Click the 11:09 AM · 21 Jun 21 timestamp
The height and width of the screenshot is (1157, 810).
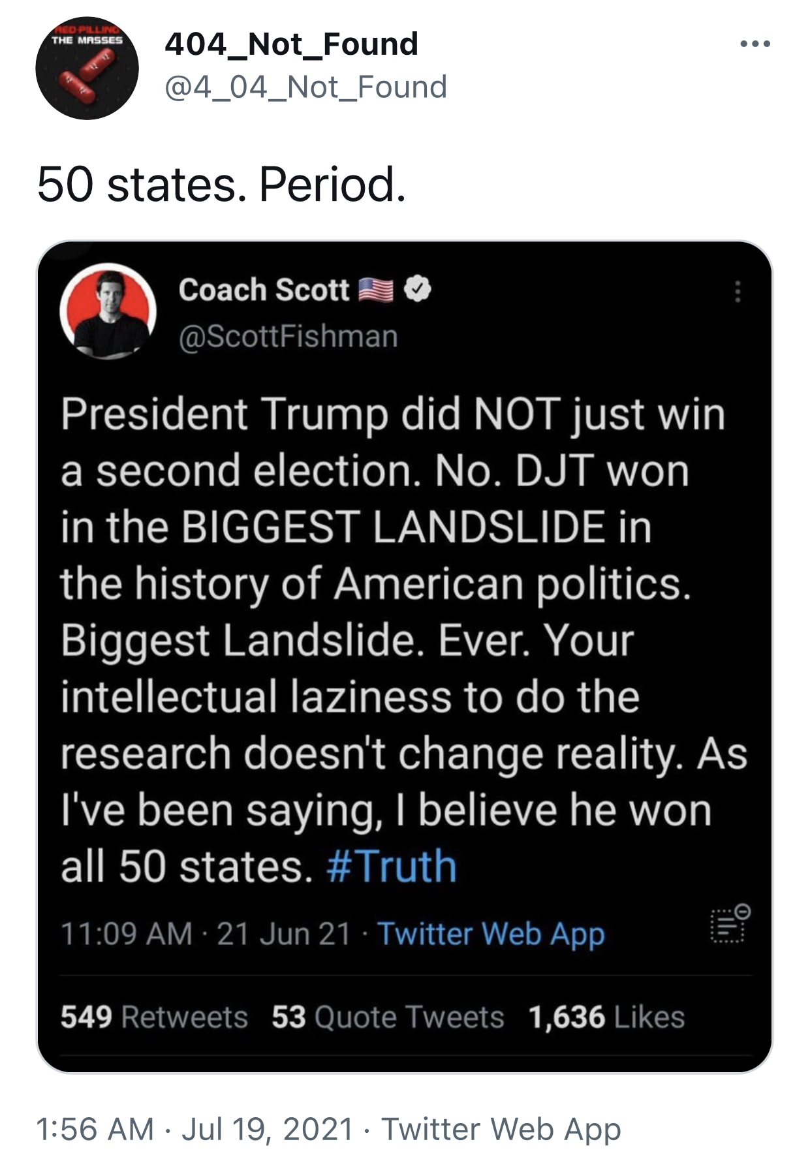click(x=206, y=934)
